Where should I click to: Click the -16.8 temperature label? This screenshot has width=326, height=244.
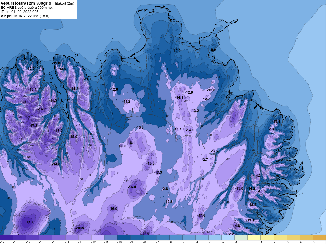click(x=28, y=102)
